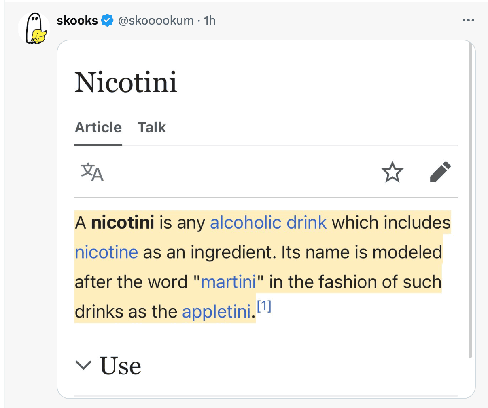The image size is (488, 408).
Task: Collapse the Use section chevron
Action: coord(84,365)
